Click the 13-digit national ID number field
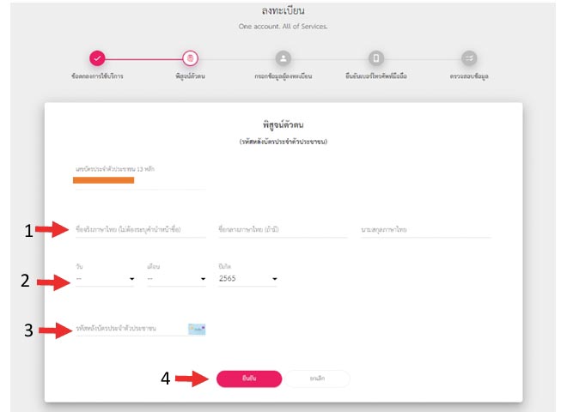The height and width of the screenshot is (418, 561). 139,180
